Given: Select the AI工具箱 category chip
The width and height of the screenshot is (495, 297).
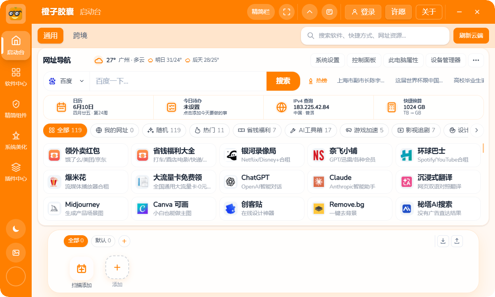Looking at the screenshot, I should tap(311, 130).
